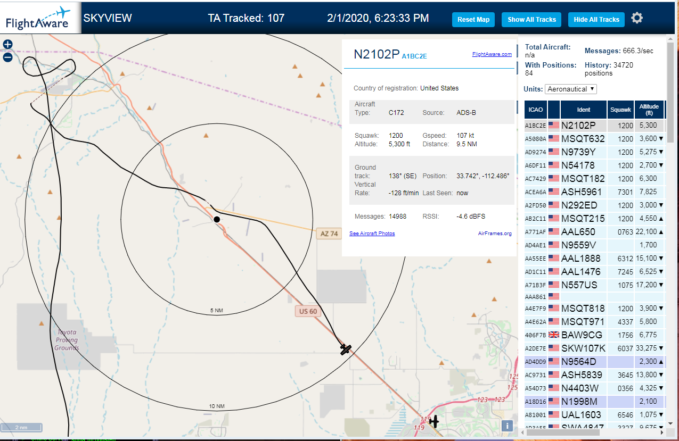Image resolution: width=679 pixels, height=441 pixels.
Task: Sort table by ICAO column header
Action: (536, 110)
